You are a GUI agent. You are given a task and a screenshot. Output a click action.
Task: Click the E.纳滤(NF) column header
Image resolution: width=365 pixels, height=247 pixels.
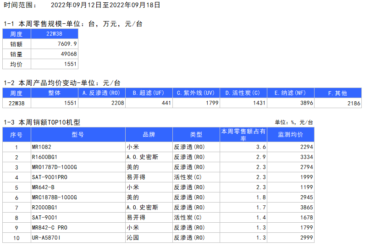(291, 93)
